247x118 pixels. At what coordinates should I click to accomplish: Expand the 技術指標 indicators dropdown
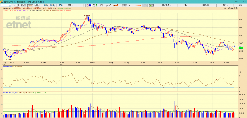point(167,5)
